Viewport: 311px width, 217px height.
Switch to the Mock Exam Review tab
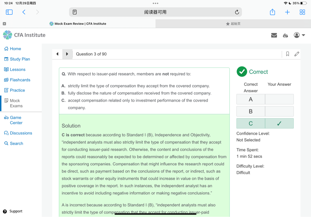click(78, 24)
